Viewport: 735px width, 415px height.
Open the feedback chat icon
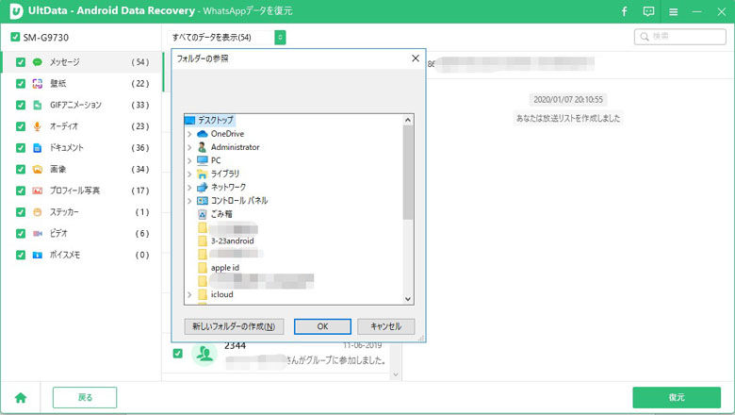click(648, 11)
